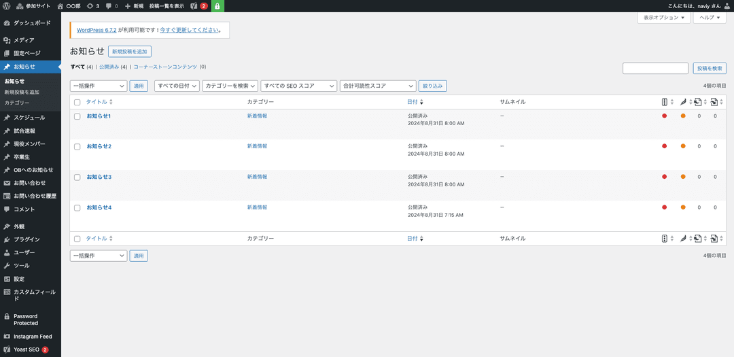Image resolution: width=734 pixels, height=357 pixels.
Task: Open the top 一括操作 dropdown
Action: pos(99,86)
